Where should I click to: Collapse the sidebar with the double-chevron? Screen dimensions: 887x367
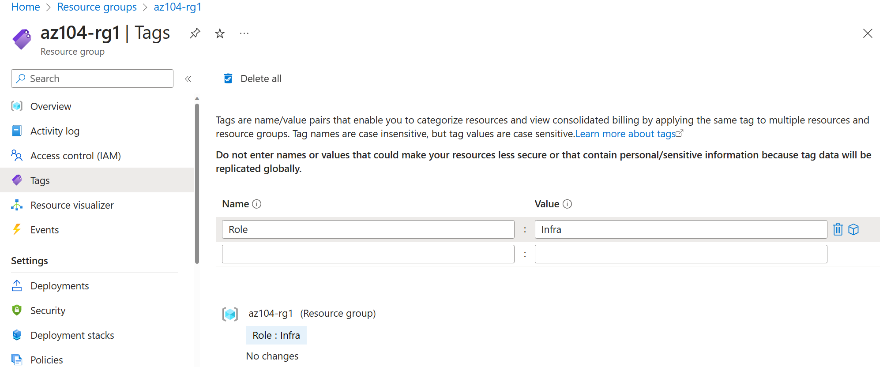pyautogui.click(x=188, y=79)
